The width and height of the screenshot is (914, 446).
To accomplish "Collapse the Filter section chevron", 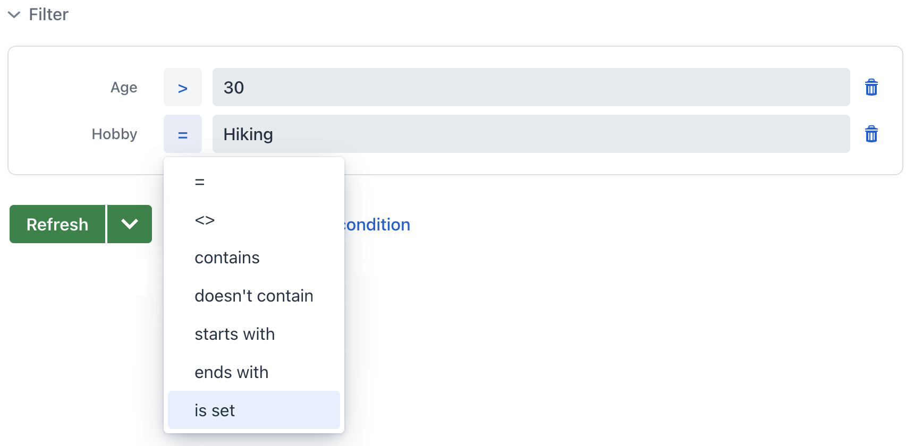I will (x=14, y=15).
